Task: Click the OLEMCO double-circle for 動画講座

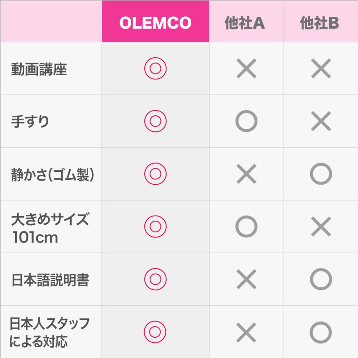Action: tap(155, 69)
